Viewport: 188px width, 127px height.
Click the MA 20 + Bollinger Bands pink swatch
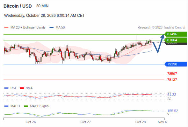6,28
